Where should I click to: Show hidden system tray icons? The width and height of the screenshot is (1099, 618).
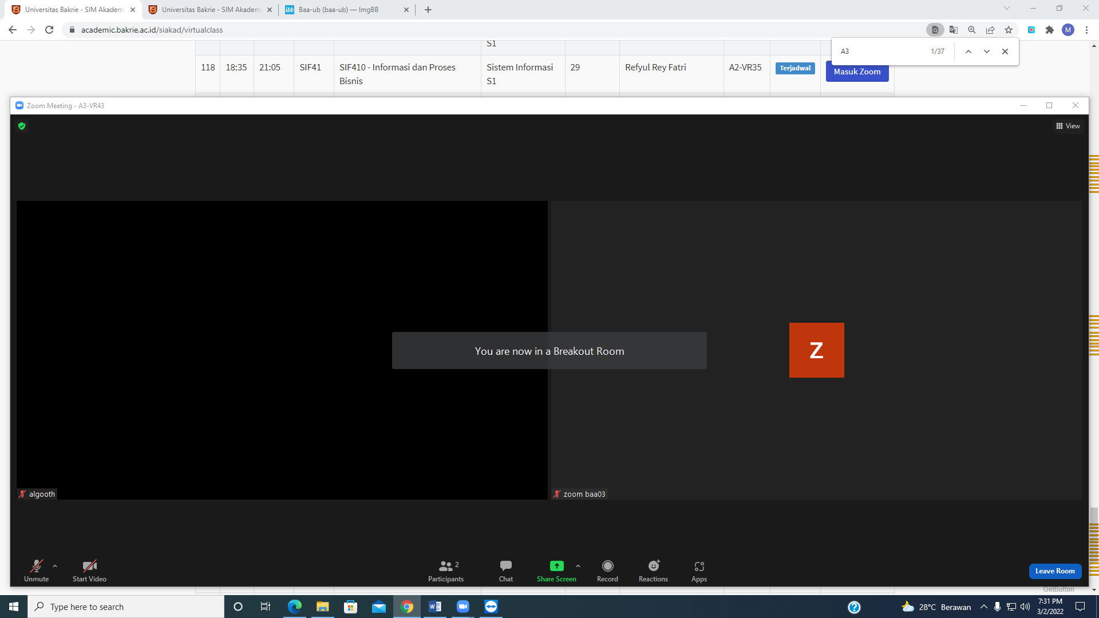[984, 607]
